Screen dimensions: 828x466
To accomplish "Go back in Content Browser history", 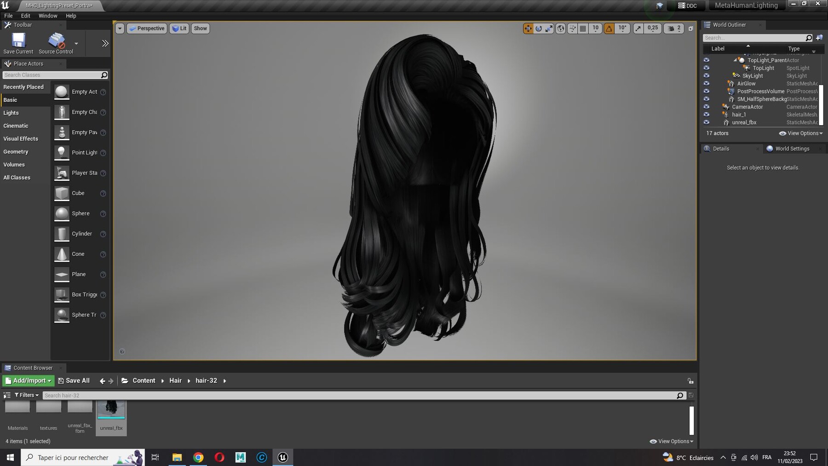I will [x=102, y=381].
